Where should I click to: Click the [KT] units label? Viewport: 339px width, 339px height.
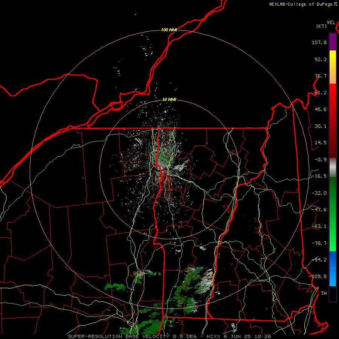click(x=322, y=26)
